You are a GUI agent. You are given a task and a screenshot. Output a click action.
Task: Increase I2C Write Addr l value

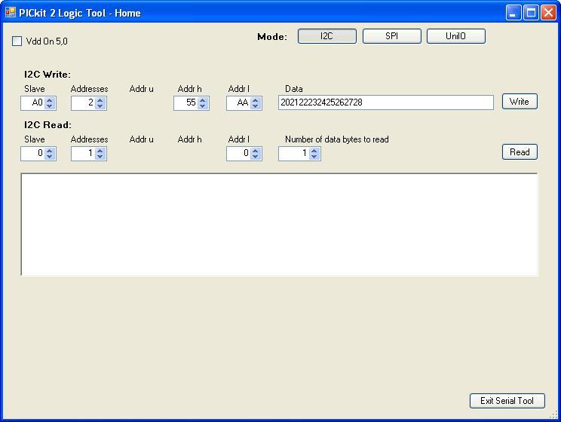point(256,100)
